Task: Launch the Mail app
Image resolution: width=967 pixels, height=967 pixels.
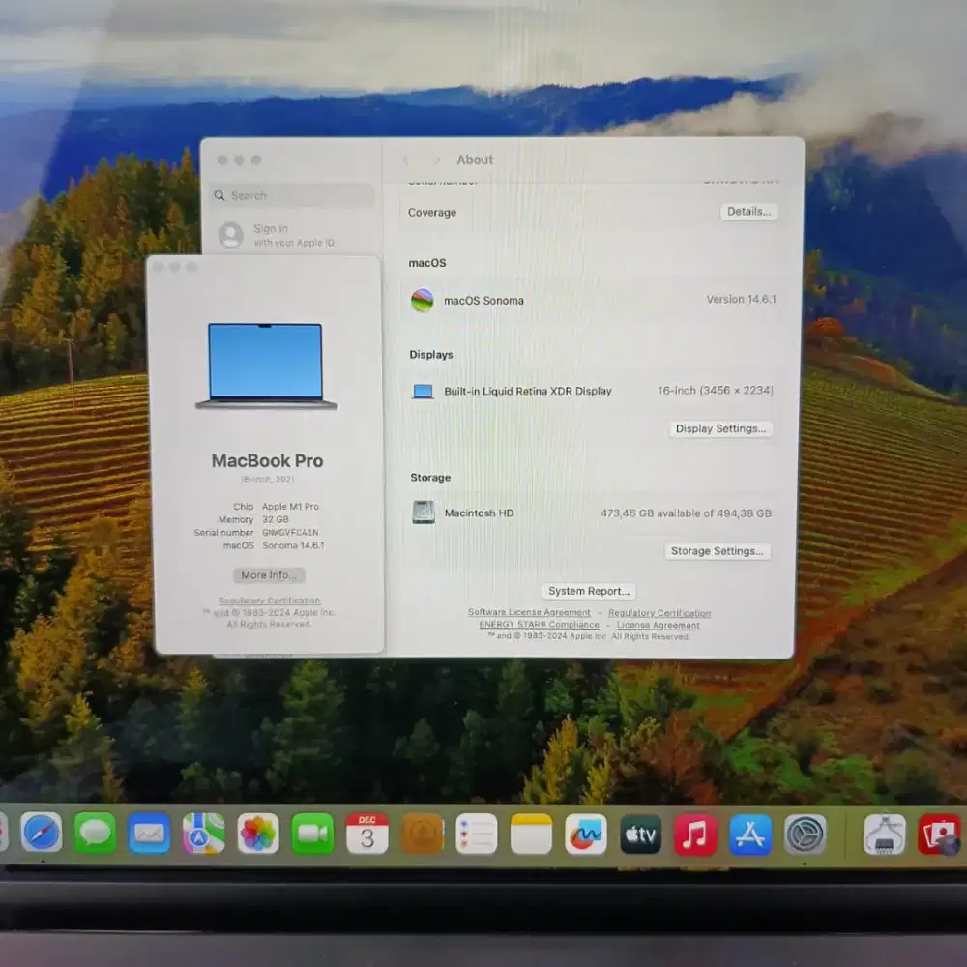Action: click(149, 831)
